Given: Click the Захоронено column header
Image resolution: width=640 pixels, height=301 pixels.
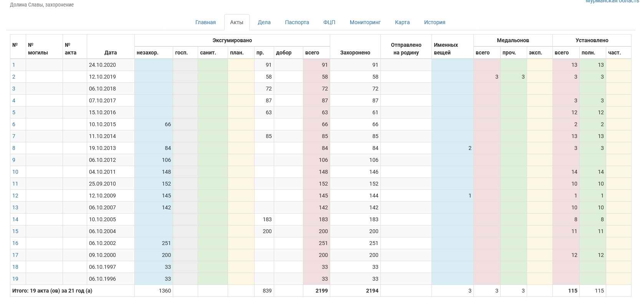Looking at the screenshot, I should click(355, 53).
